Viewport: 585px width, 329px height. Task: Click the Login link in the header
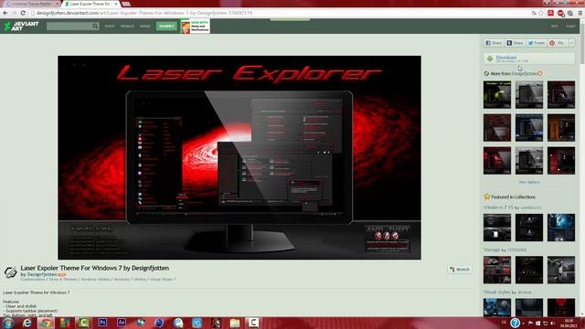click(570, 27)
